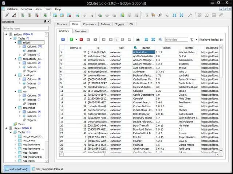Image resolution: width=233 pixels, height=174 pixels.
Task: Click the edit database icon
Action: (30, 15)
